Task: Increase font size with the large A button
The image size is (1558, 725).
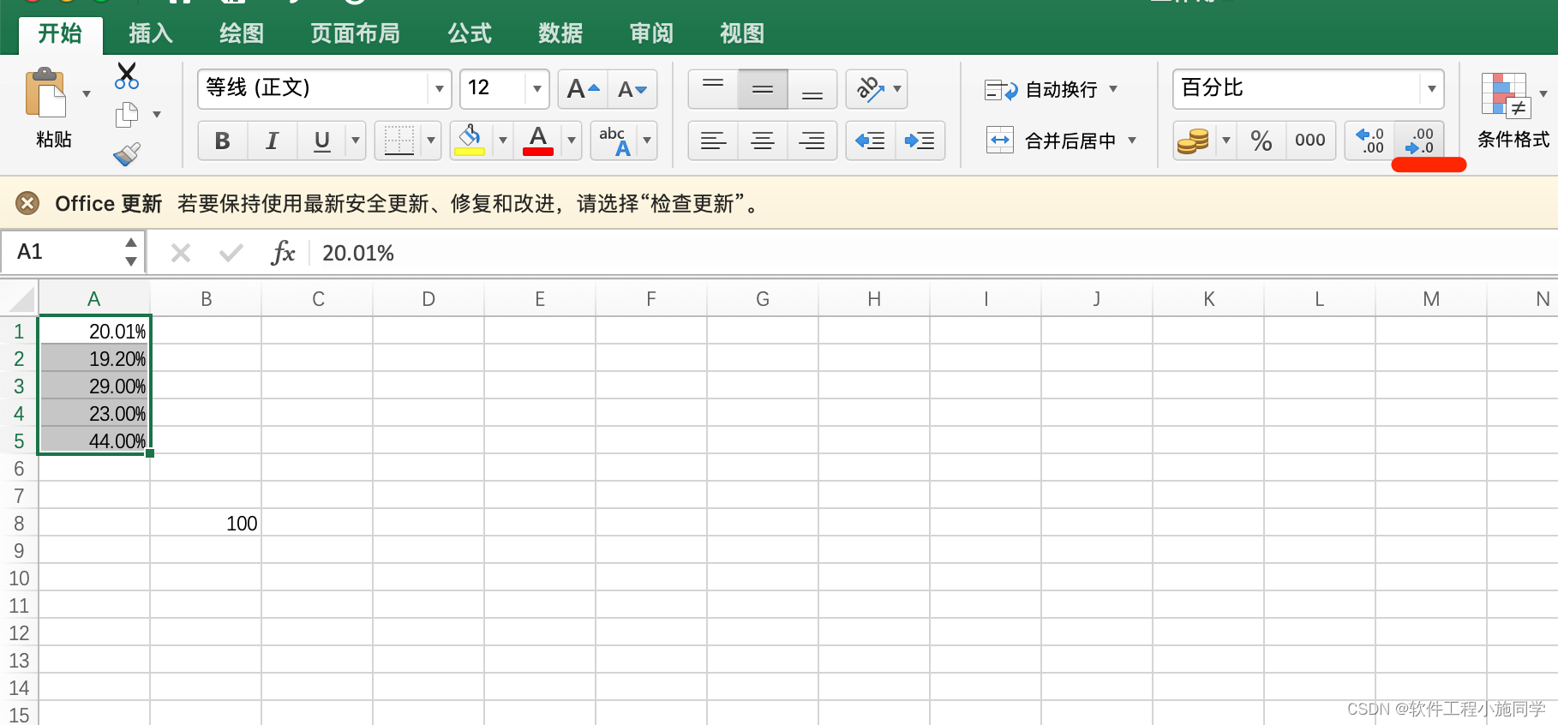Action: tap(583, 89)
